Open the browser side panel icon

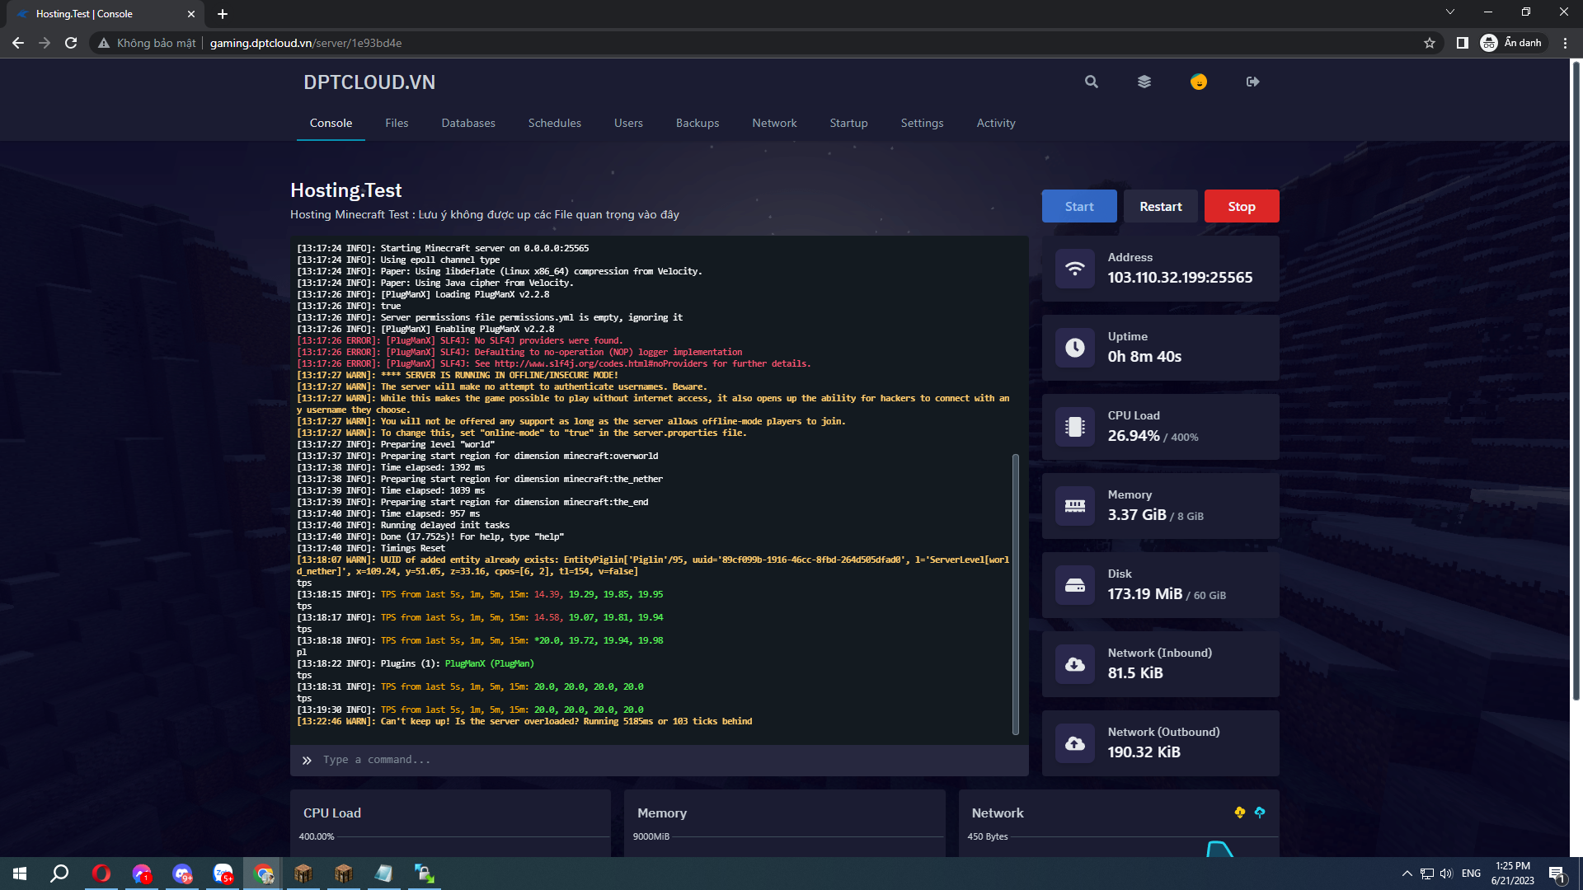(1462, 43)
